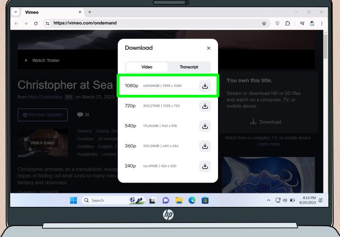This screenshot has height=237, width=340.
Task: Open the media control playlist icon
Action: point(302,23)
